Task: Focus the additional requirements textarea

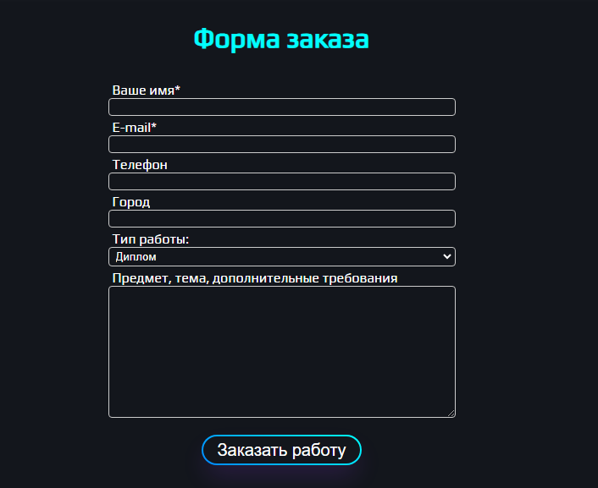Action: 282,351
